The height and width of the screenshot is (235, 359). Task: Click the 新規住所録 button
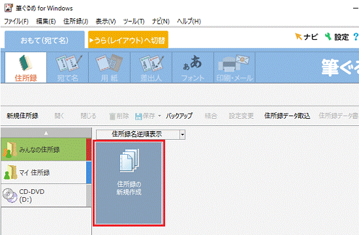[x=22, y=116]
